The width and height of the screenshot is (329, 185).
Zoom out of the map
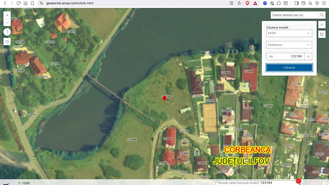(x=7, y=22)
